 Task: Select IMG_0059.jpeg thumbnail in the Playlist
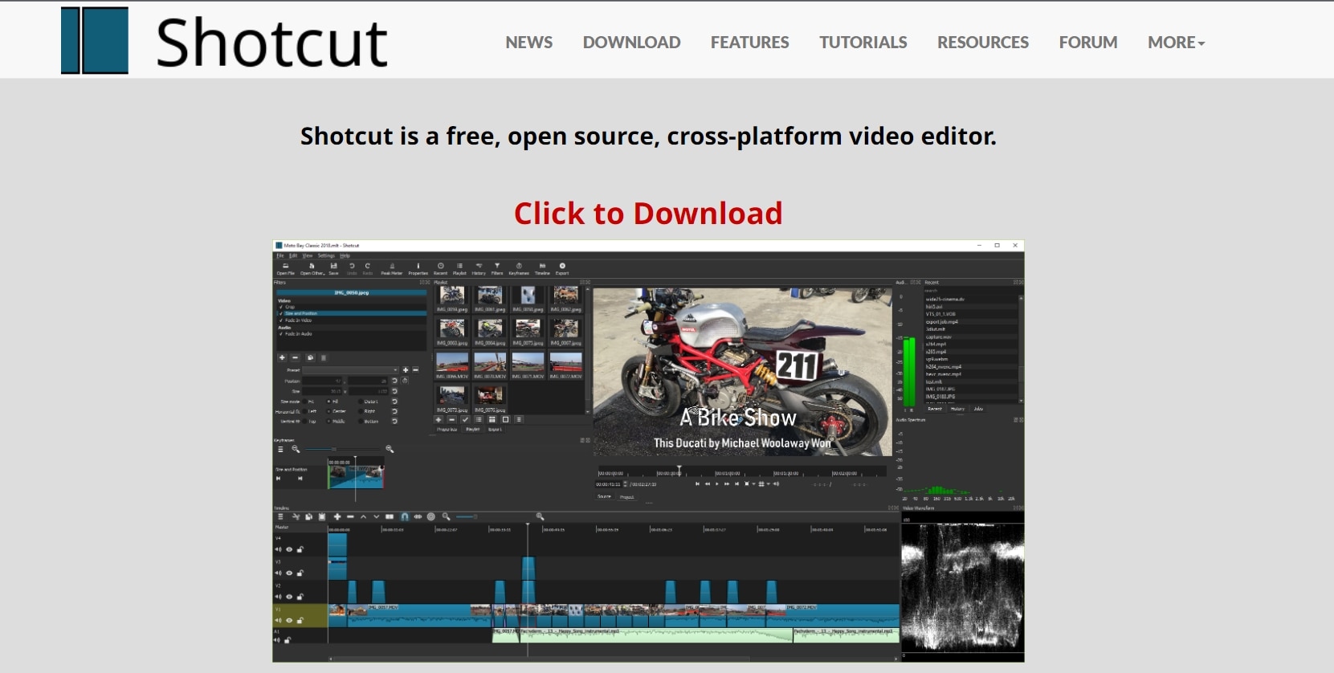pos(452,299)
